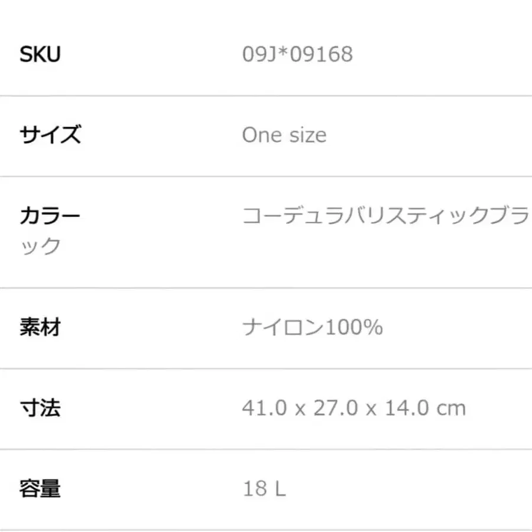Click the divider line below the カラー row
Screen dimensions: 532x532
coord(266,288)
